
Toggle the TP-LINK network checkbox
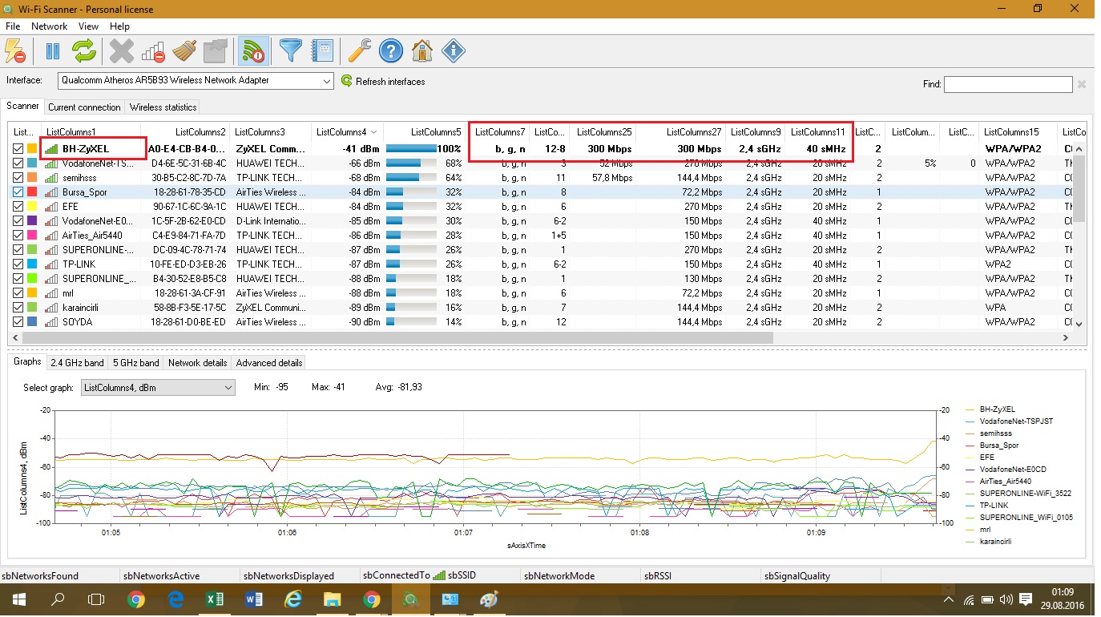(18, 264)
